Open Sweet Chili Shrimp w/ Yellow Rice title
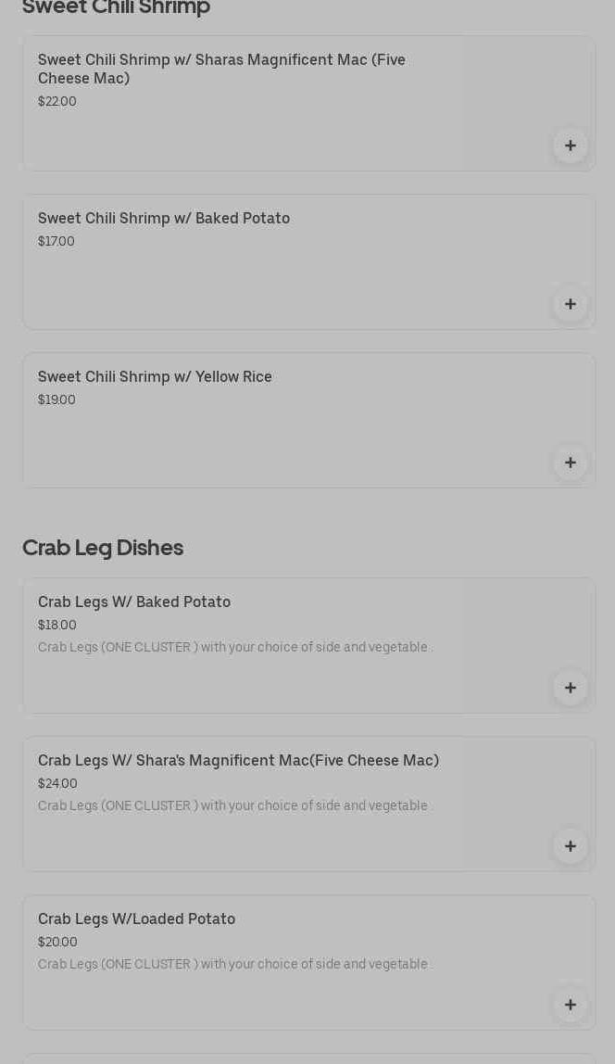This screenshot has height=1064, width=615. point(155,376)
